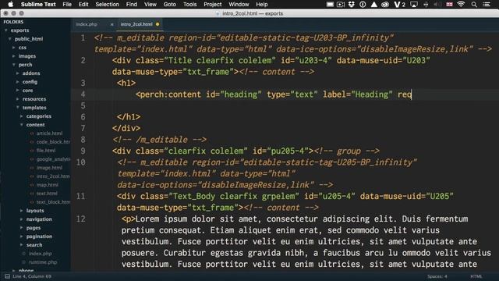This screenshot has height=281, width=499.
Task: Expand the pagination folder
Action: pyautogui.click(x=21, y=237)
